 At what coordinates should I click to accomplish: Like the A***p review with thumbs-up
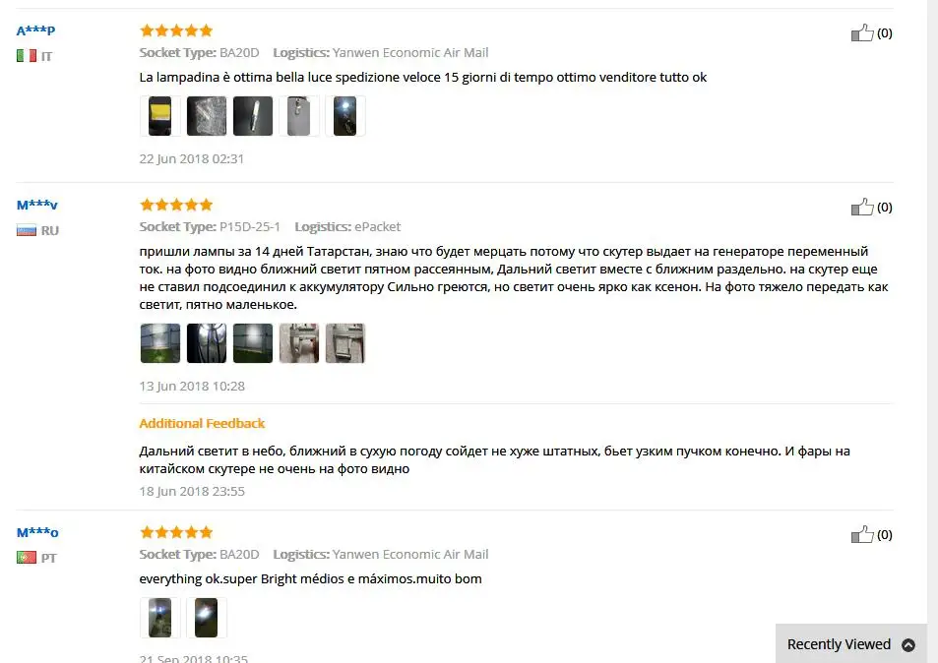click(862, 32)
